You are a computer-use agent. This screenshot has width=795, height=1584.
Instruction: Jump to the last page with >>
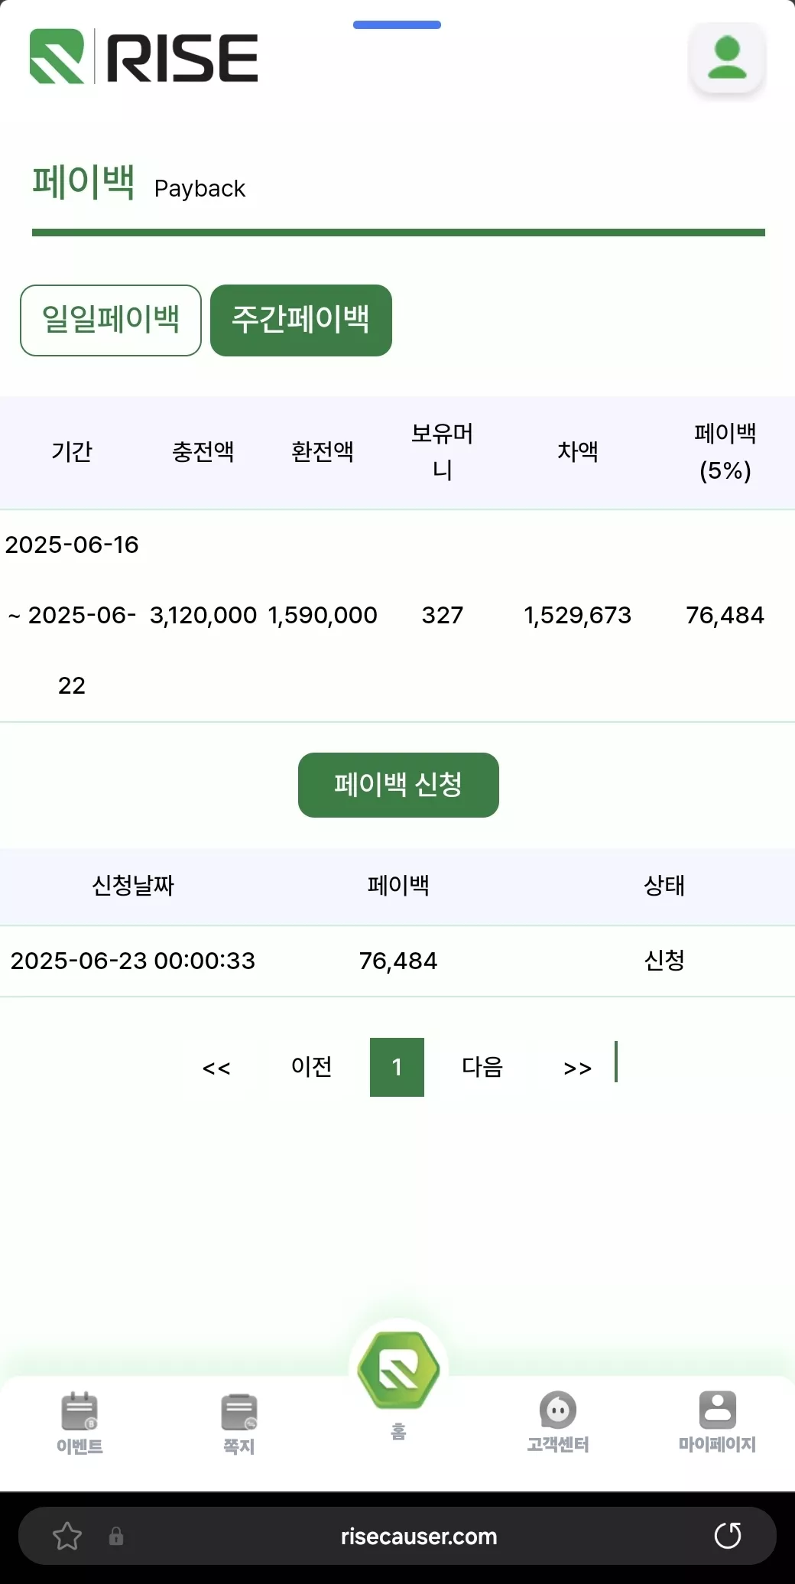[x=578, y=1068]
